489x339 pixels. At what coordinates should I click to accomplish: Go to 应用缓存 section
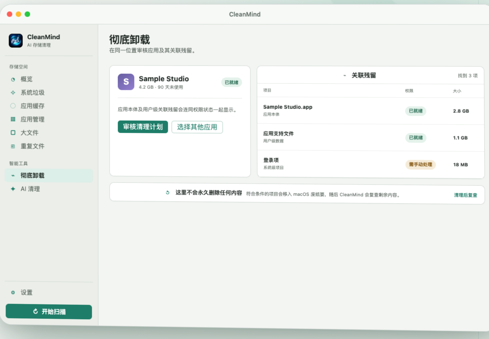point(49,106)
